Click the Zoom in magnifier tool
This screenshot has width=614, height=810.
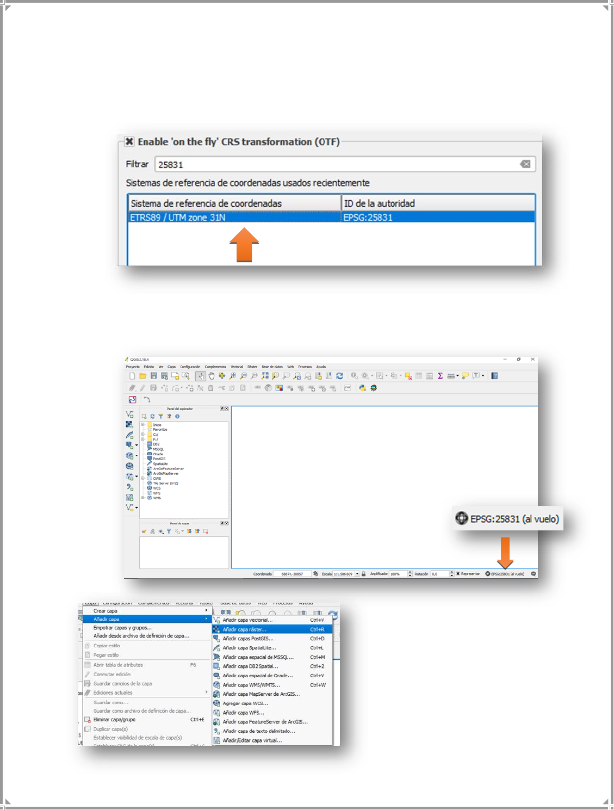(x=233, y=376)
